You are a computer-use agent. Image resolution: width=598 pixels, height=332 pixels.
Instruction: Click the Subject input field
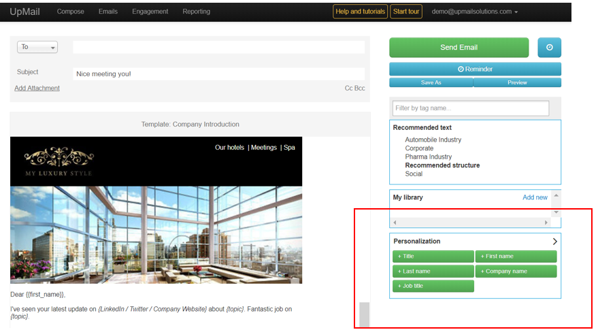click(218, 74)
